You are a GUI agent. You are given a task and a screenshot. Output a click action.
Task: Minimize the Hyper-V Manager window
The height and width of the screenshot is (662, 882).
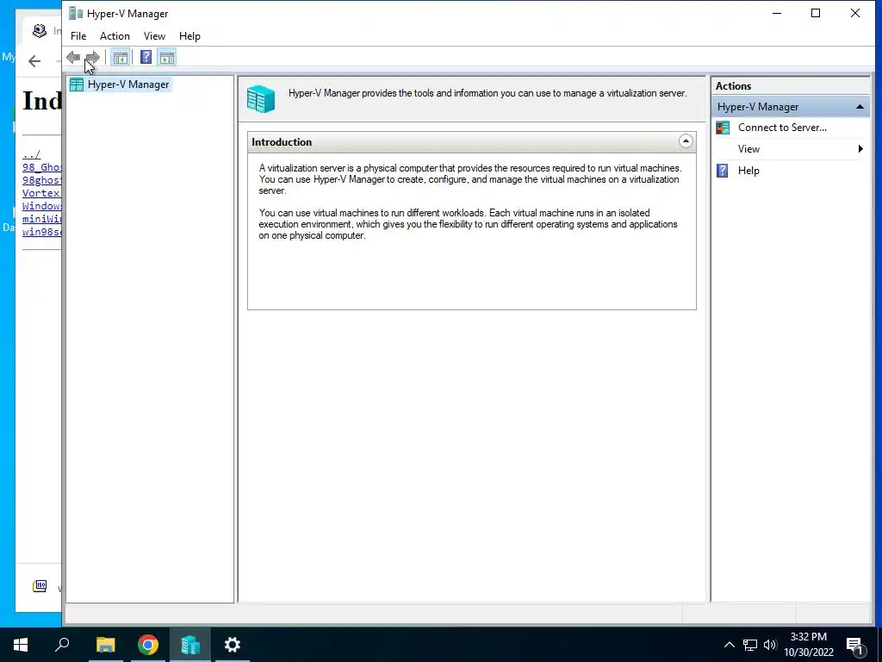(777, 13)
